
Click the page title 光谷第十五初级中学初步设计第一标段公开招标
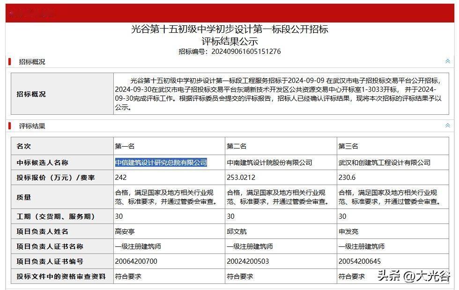tap(230, 30)
